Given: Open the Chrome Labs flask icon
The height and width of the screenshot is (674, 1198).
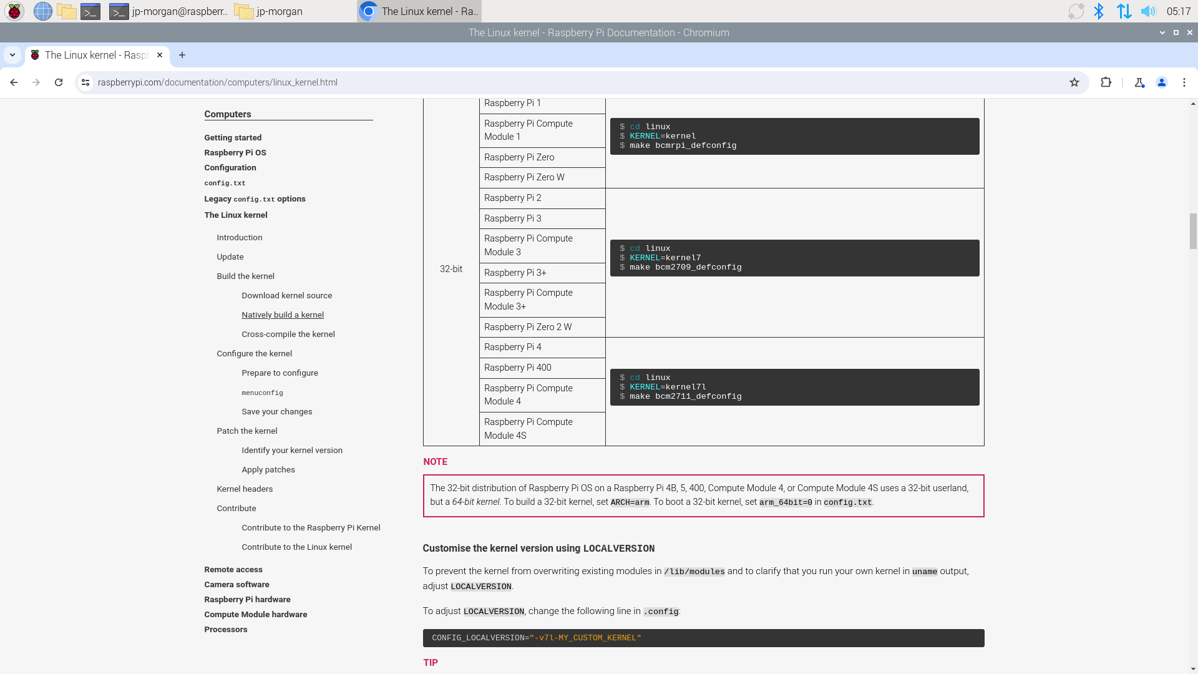Looking at the screenshot, I should [1139, 82].
